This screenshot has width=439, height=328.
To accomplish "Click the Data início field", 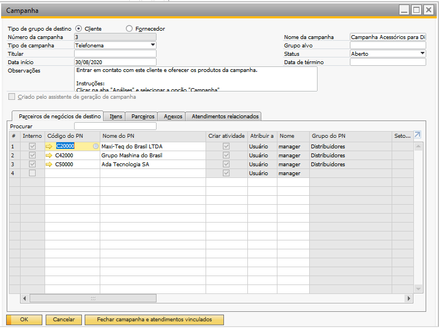I will coord(115,62).
